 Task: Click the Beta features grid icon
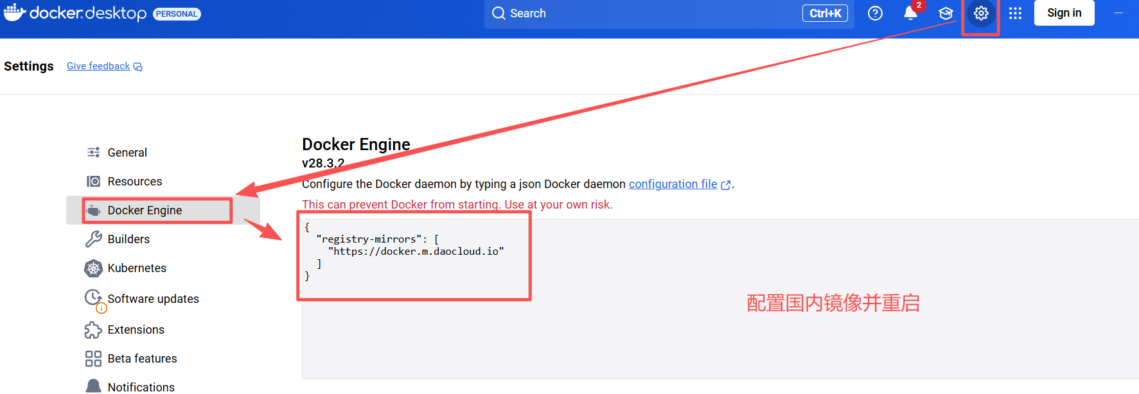click(x=93, y=359)
